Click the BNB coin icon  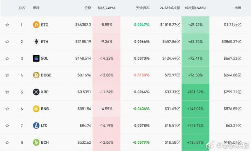pyautogui.click(x=36, y=109)
